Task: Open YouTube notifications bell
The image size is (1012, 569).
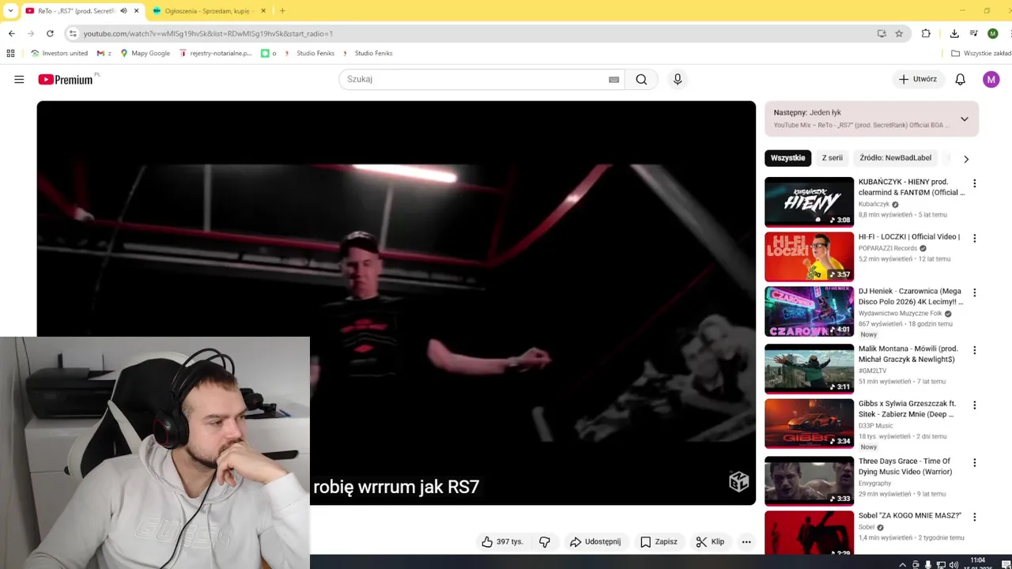Action: [x=960, y=79]
